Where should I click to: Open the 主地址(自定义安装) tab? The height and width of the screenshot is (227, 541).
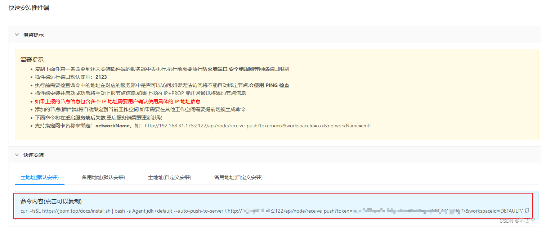169,177
